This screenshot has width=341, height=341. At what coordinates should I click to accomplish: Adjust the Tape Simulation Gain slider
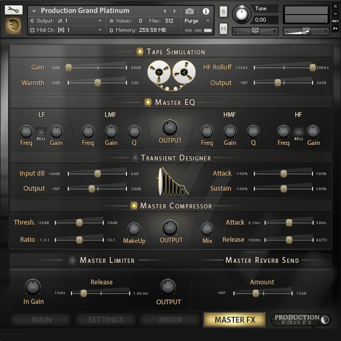click(97, 67)
